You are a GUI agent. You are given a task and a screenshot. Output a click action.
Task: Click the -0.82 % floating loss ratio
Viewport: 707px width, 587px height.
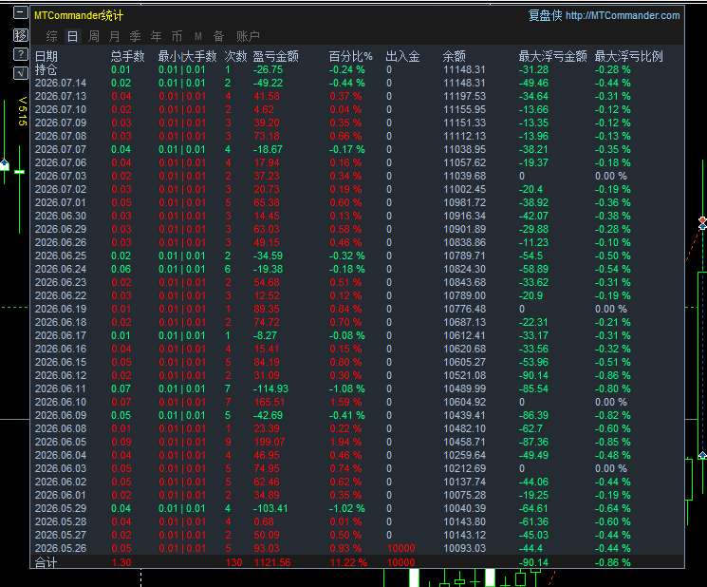[x=612, y=415]
